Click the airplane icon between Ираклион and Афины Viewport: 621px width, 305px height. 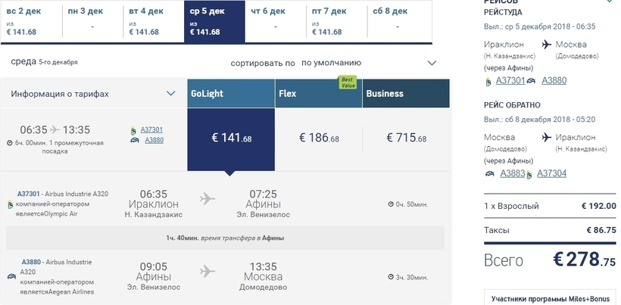tap(208, 198)
